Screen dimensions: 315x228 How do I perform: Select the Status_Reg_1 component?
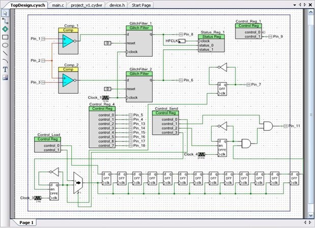211,43
